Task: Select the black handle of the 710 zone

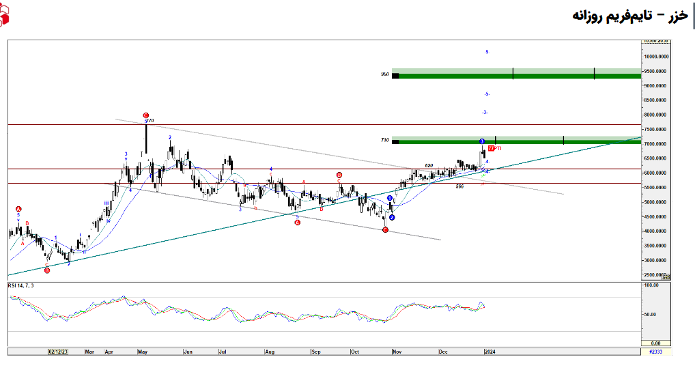Action: [395, 141]
